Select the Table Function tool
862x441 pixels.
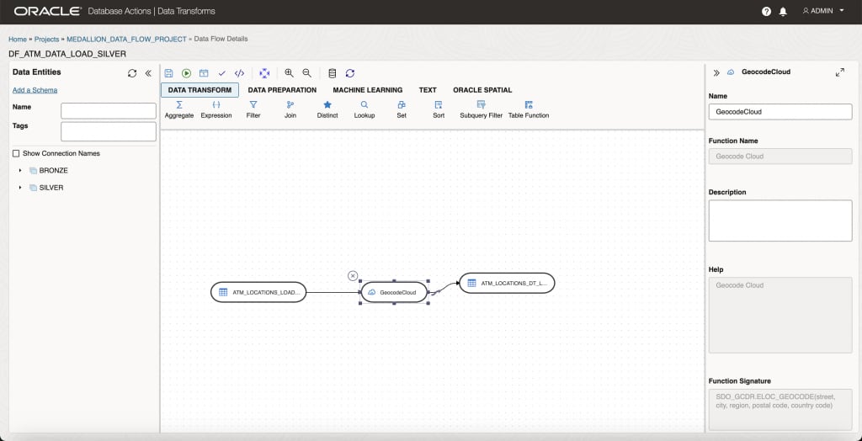tap(529, 110)
